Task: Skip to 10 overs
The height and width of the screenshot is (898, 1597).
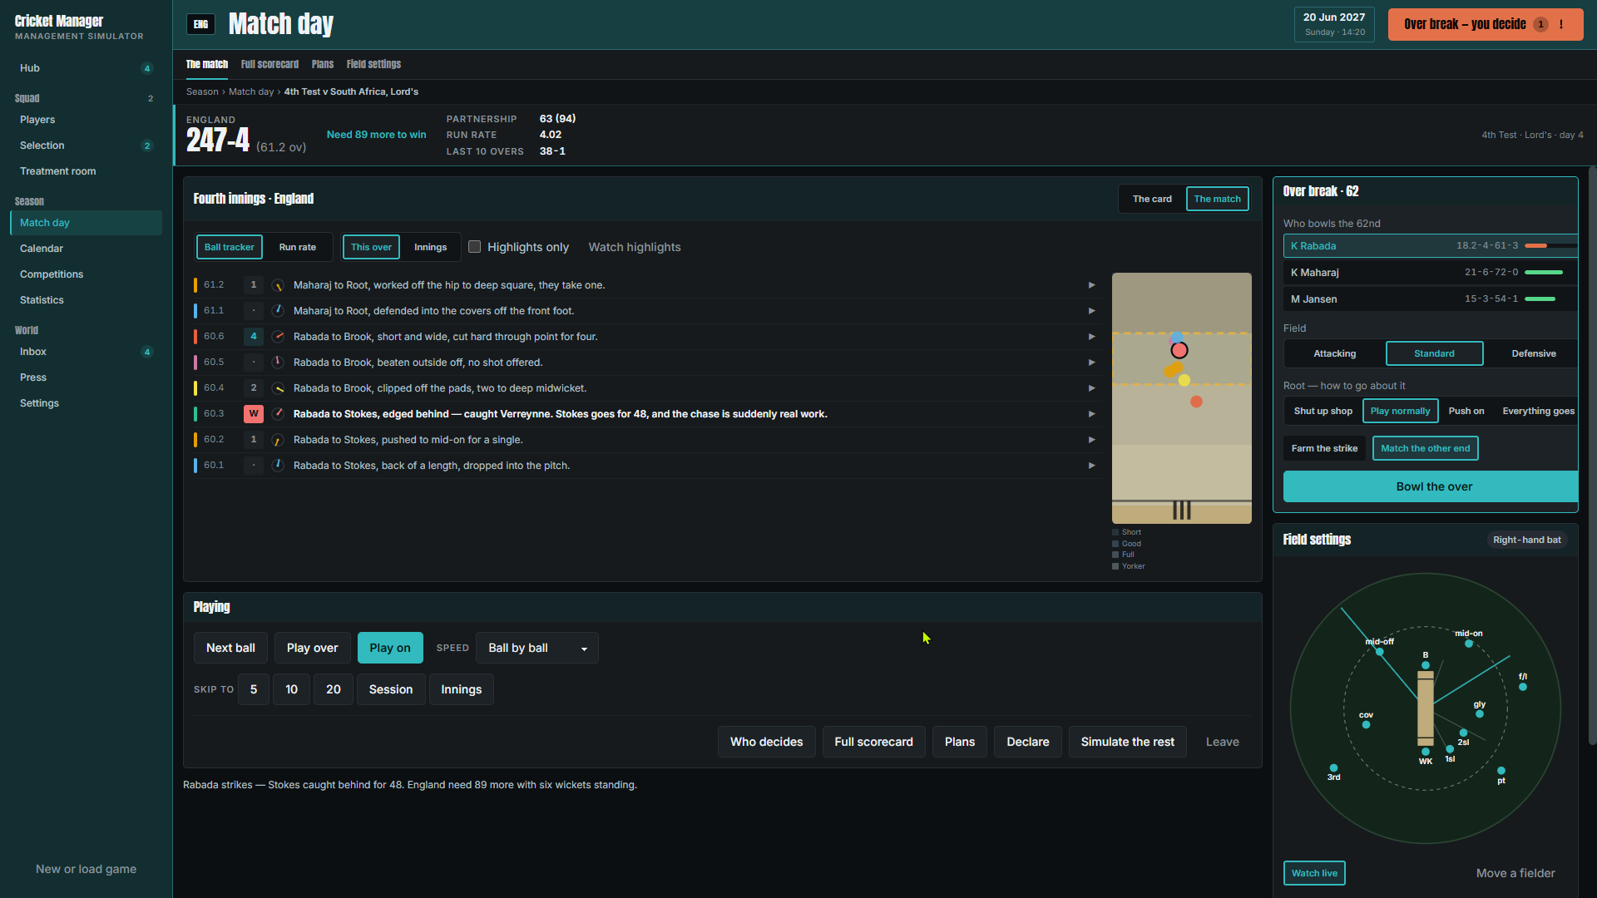Action: tap(291, 689)
